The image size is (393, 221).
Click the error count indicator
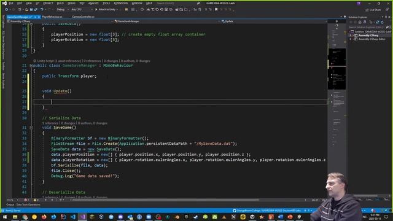(x=26, y=200)
